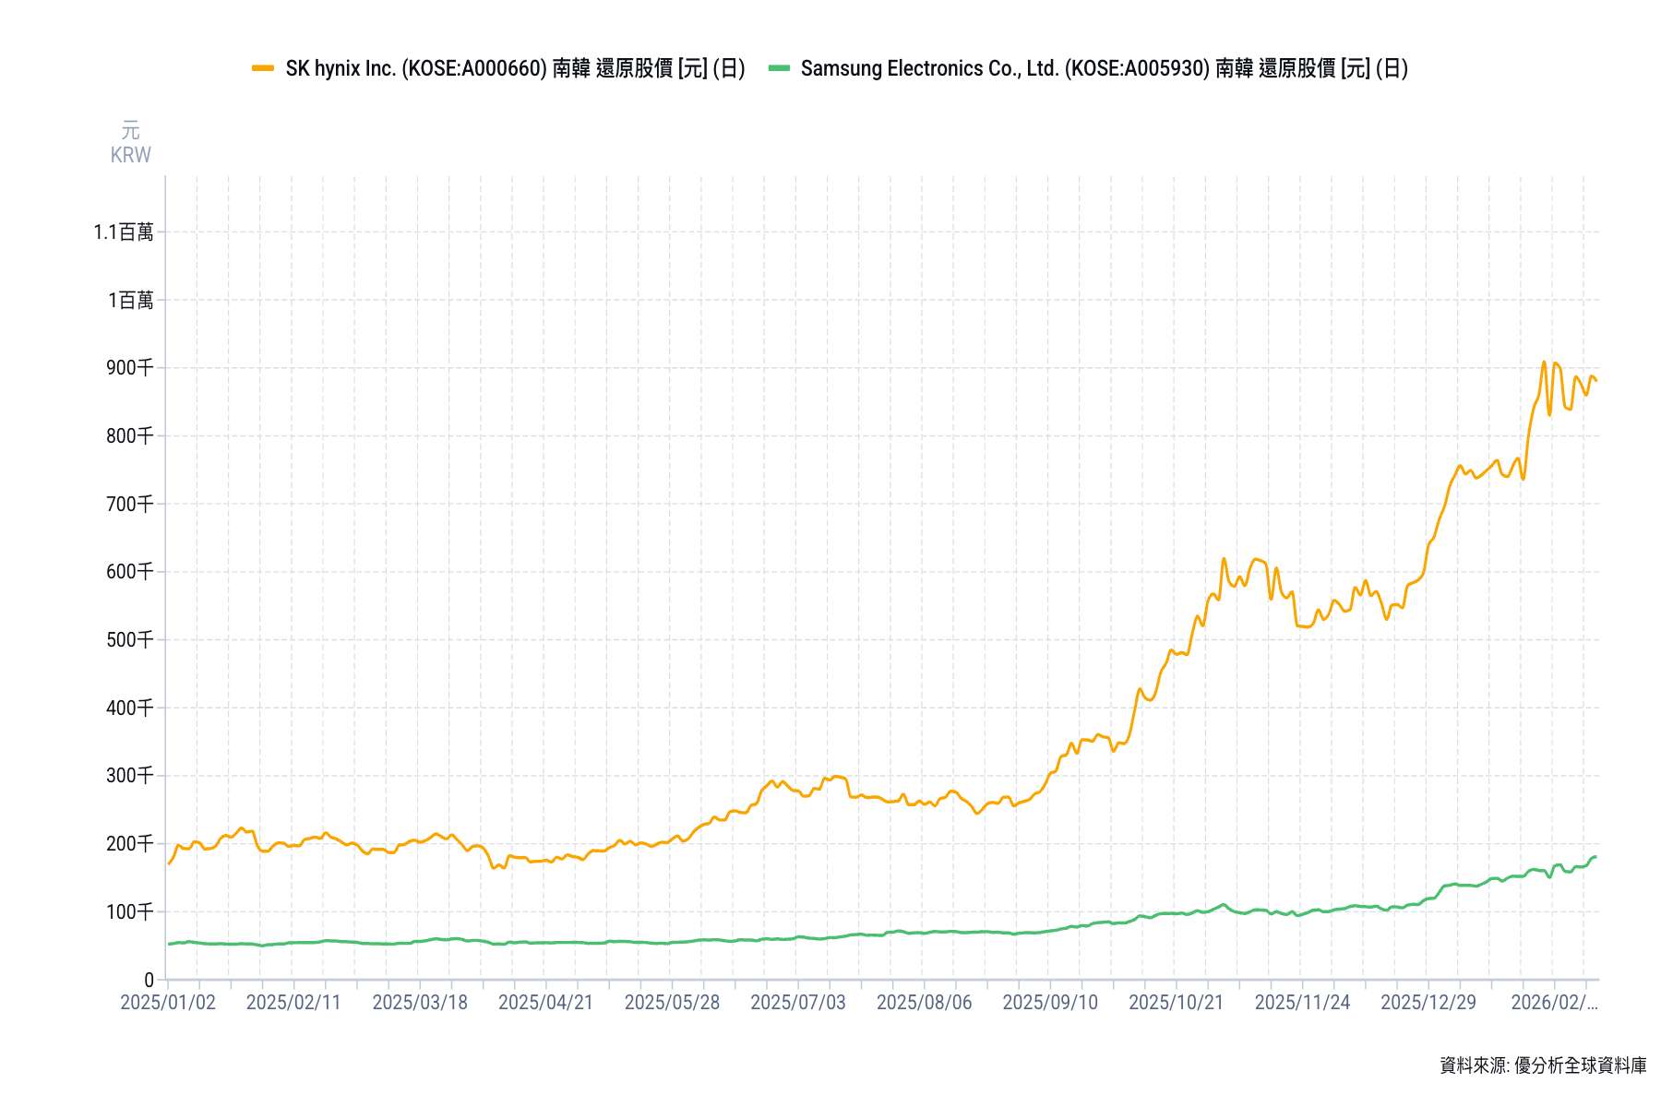Click the 2025/04/21 x-axis date label
The width and height of the screenshot is (1661, 1107).
545,1003
